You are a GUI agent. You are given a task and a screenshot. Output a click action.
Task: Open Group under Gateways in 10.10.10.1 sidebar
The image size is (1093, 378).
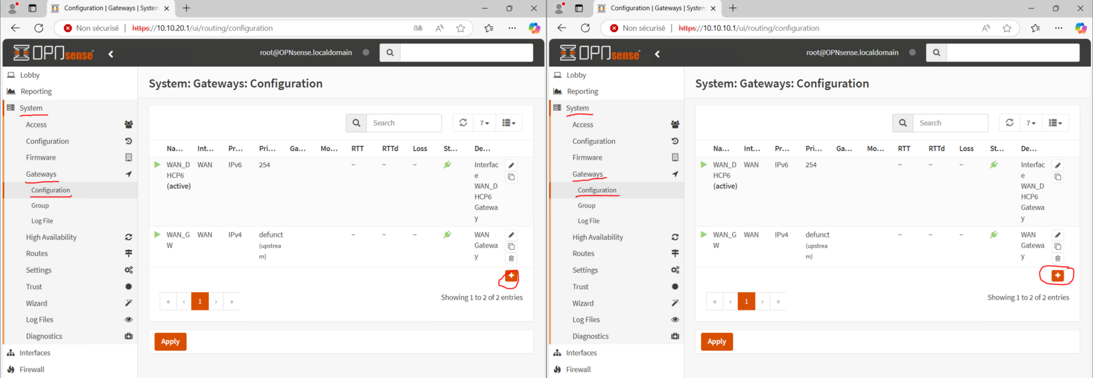tap(586, 205)
